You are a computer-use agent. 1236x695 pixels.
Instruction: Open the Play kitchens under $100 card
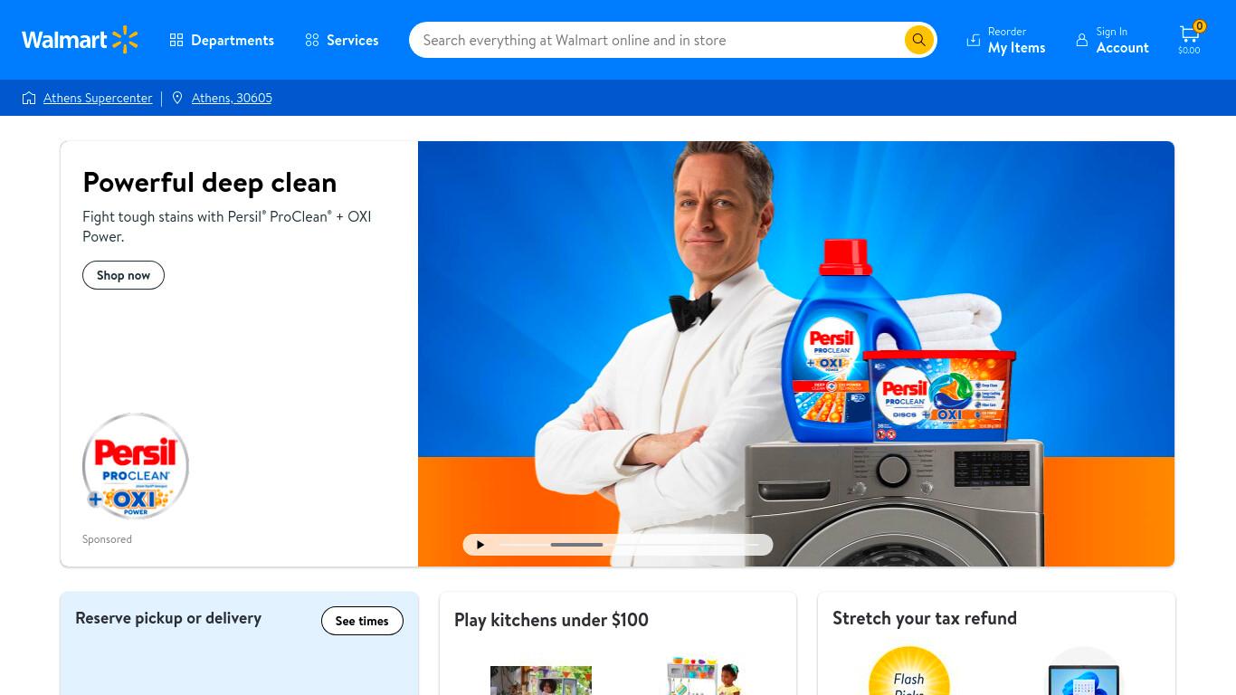click(x=618, y=643)
